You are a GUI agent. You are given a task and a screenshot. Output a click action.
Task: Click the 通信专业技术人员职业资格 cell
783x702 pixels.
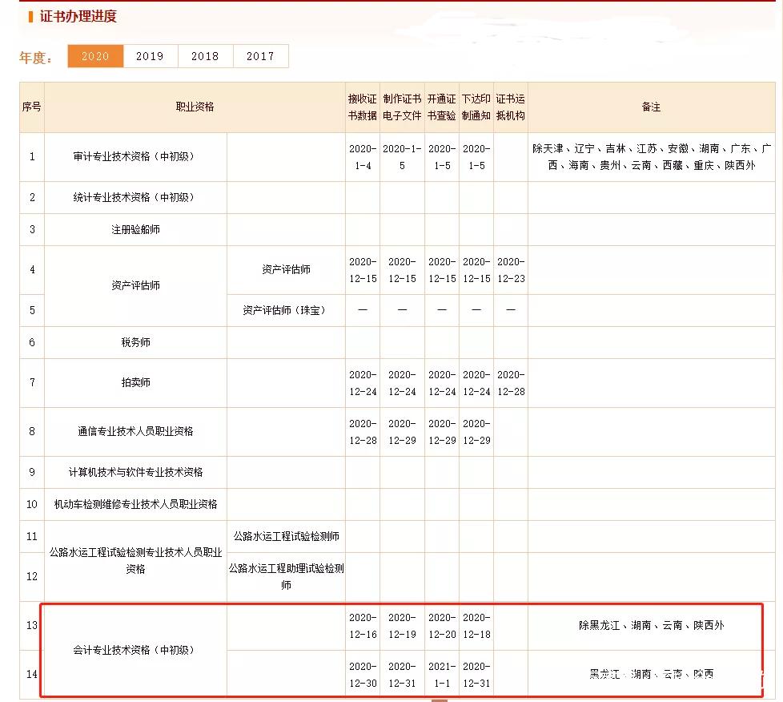tap(135, 431)
